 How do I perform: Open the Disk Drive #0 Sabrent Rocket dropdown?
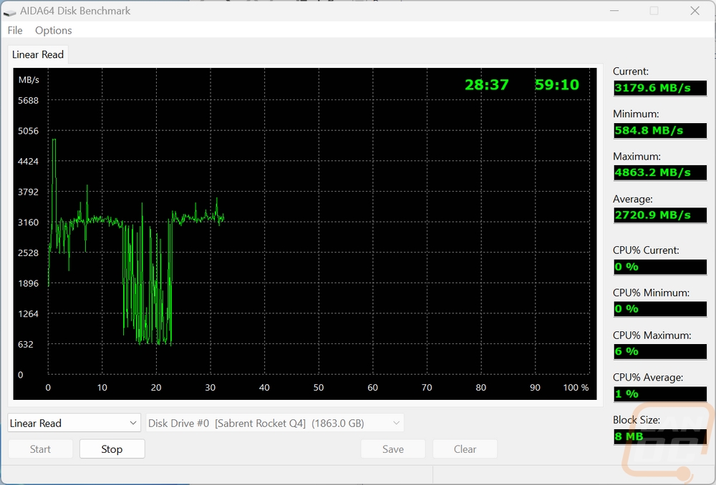275,423
